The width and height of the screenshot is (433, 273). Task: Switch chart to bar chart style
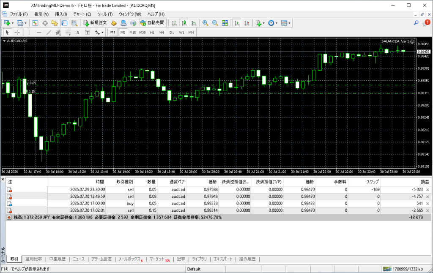[174, 23]
